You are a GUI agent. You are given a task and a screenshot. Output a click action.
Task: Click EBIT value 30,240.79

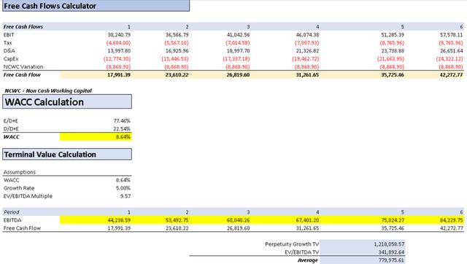point(119,35)
